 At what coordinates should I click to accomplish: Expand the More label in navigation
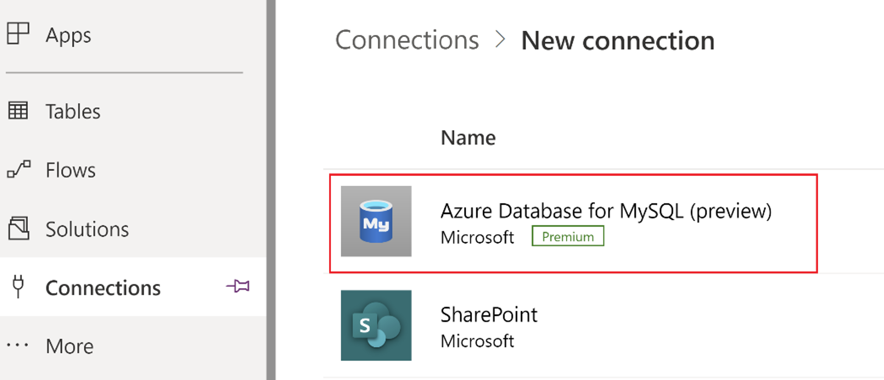[70, 346]
